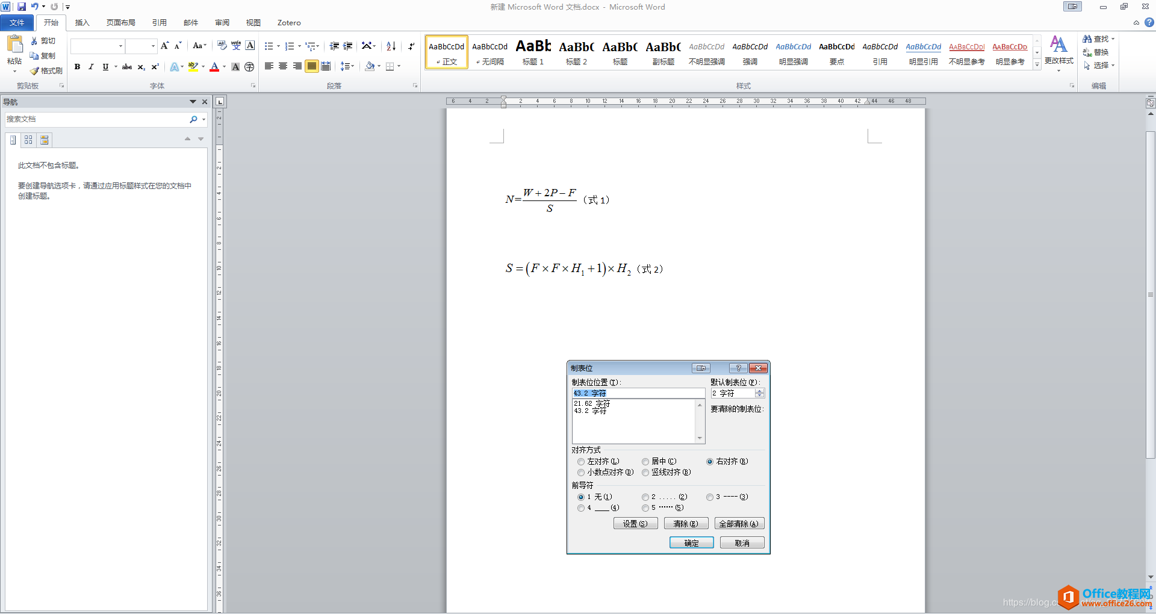Viewport: 1156px width, 614px height.
Task: Switch to the 插入 ribbon tab
Action: [x=81, y=22]
